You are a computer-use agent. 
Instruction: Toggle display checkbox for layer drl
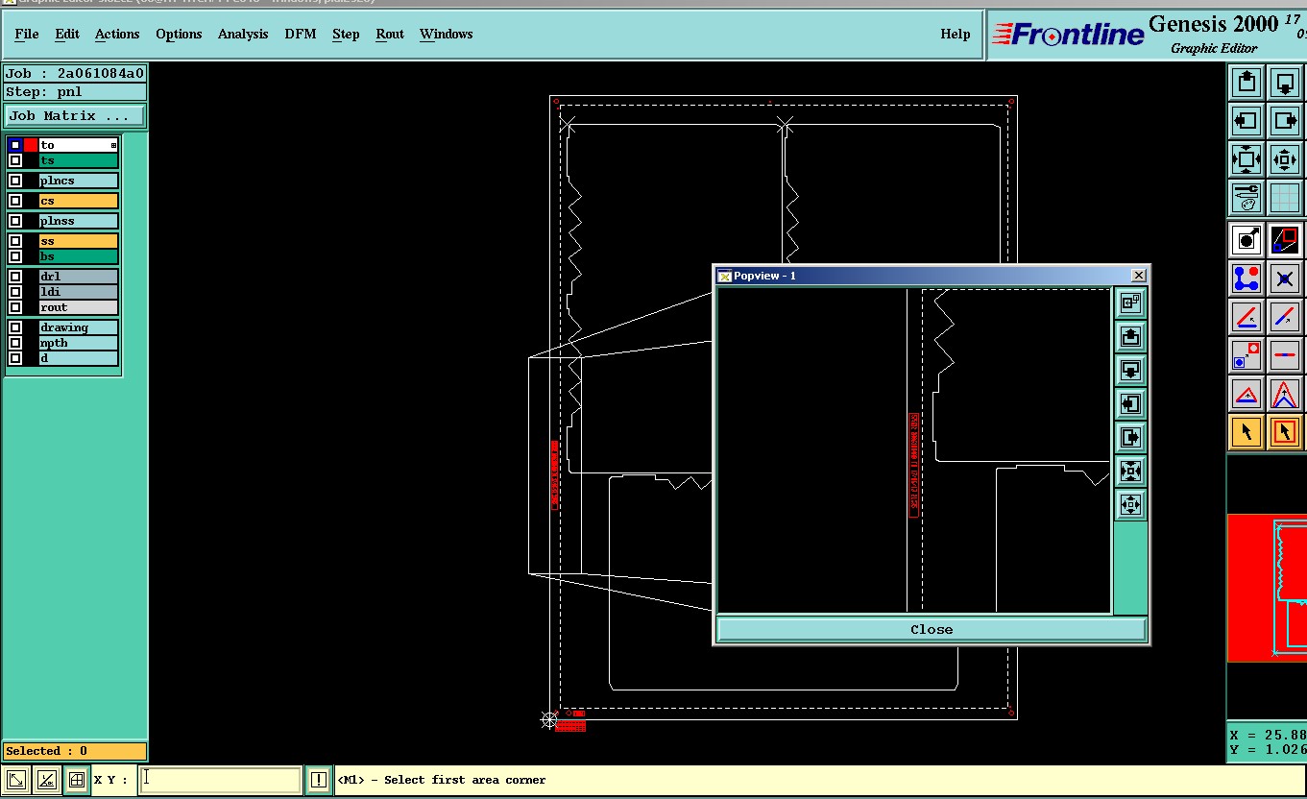coord(15,277)
